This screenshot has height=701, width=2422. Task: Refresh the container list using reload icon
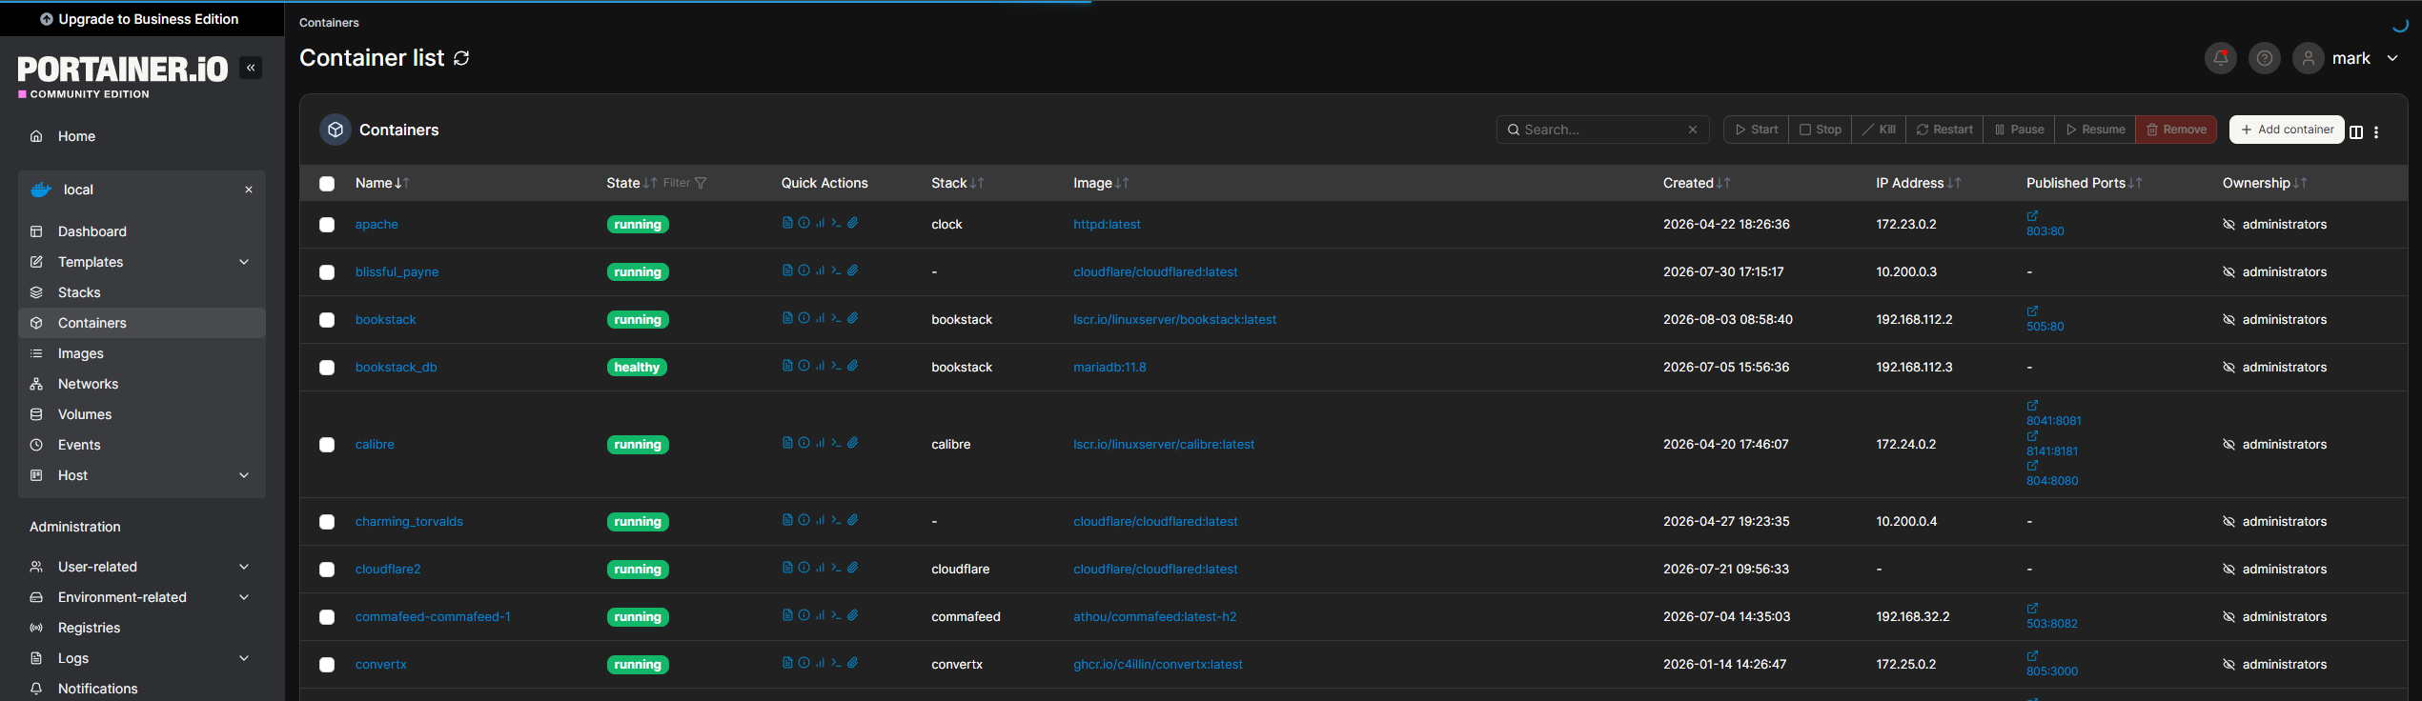(461, 58)
